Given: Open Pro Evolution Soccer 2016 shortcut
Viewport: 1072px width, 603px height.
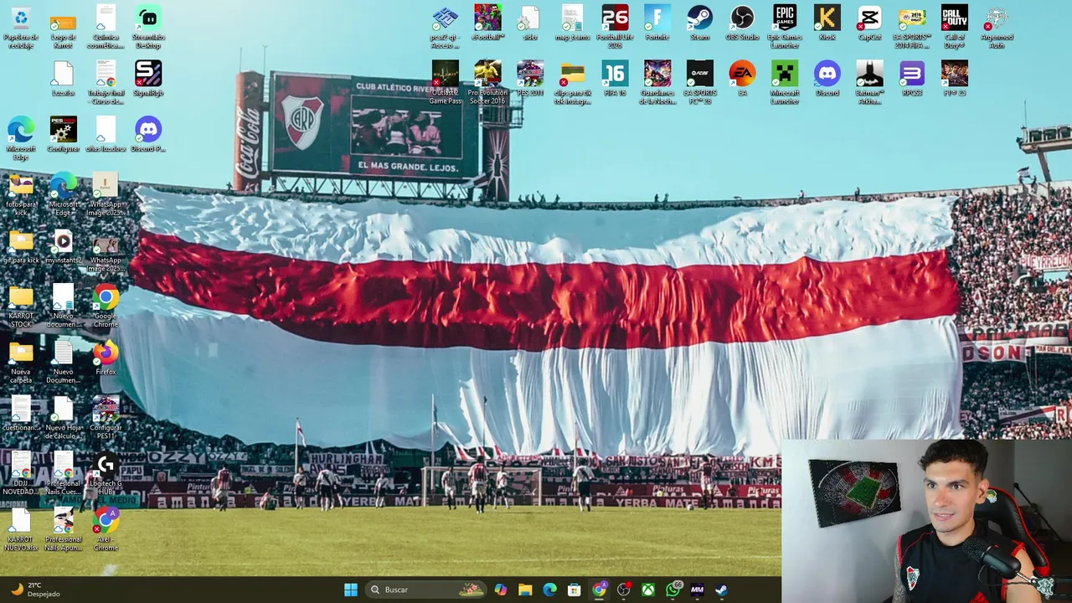Looking at the screenshot, I should point(487,82).
